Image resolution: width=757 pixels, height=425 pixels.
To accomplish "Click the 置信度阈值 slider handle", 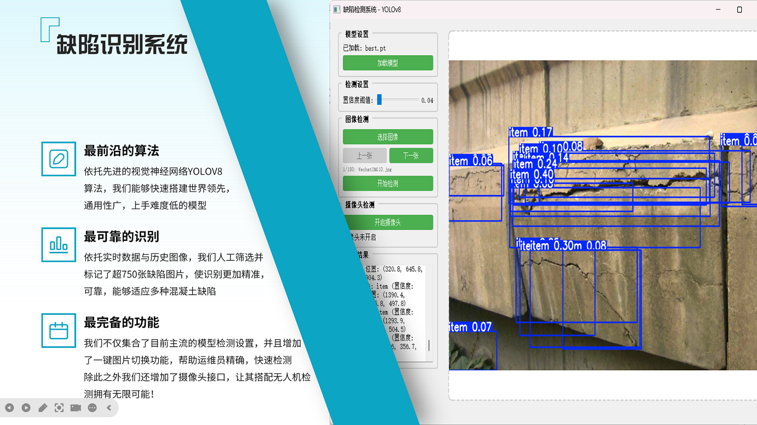I will pyautogui.click(x=379, y=100).
